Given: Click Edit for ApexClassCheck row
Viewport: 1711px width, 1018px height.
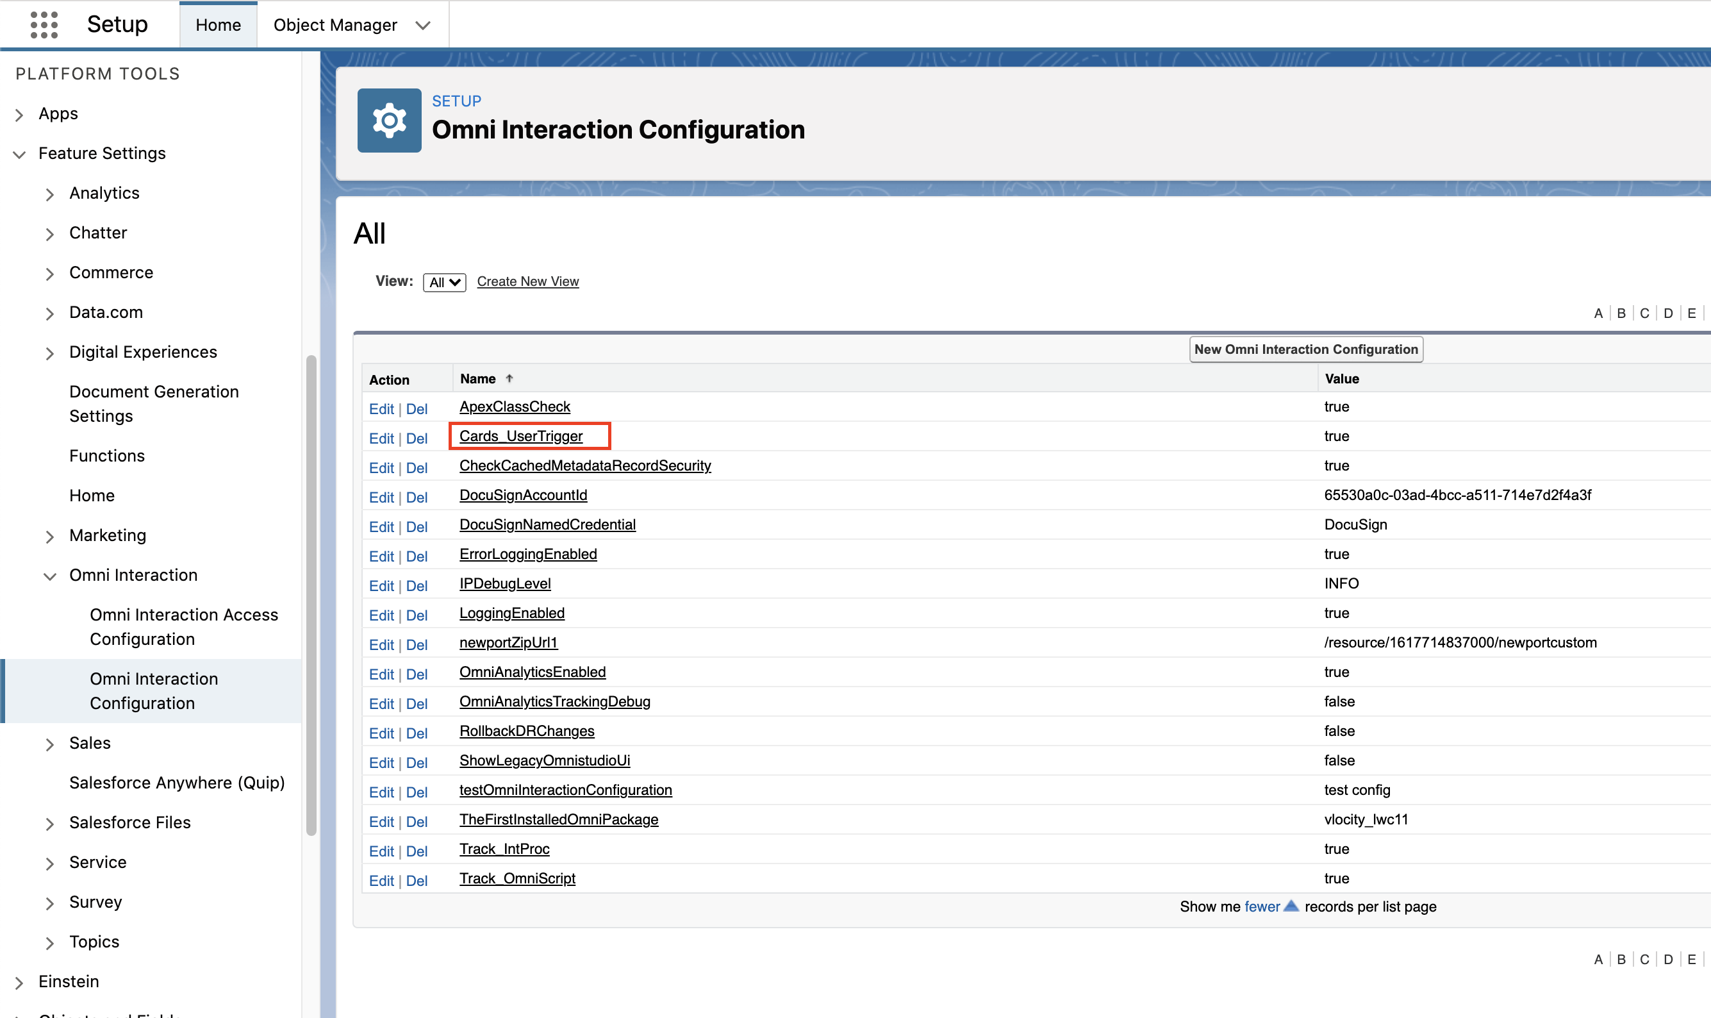Looking at the screenshot, I should [x=381, y=409].
